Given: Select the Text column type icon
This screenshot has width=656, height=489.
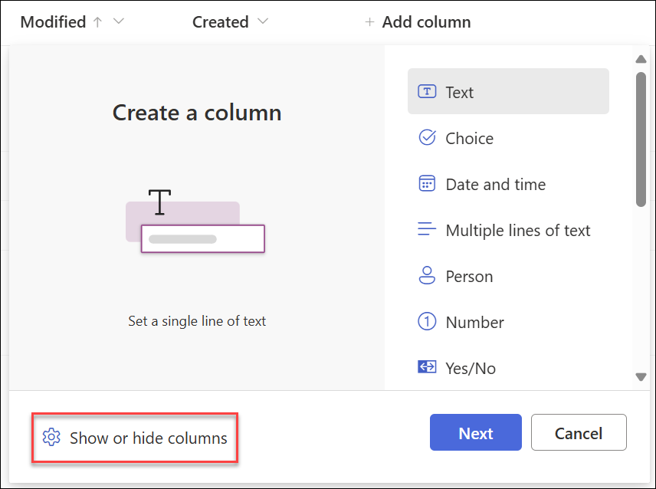Looking at the screenshot, I should (428, 91).
